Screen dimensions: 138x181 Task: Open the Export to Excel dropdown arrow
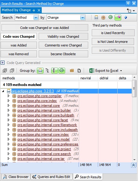click(x=121, y=71)
